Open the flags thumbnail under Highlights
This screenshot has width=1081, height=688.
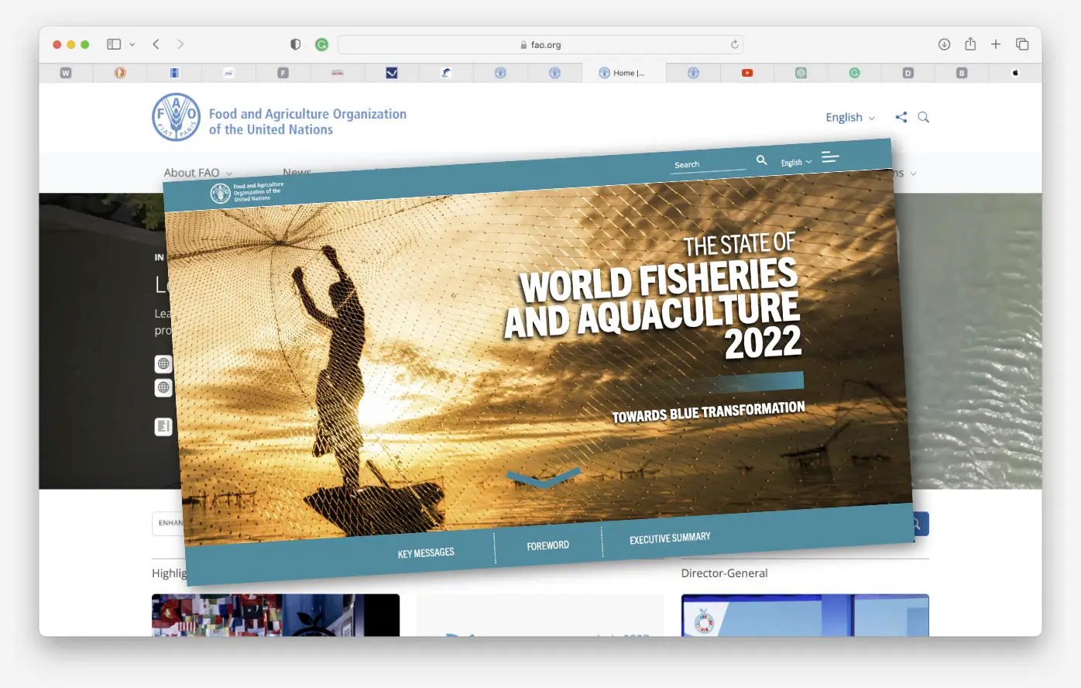point(276,615)
